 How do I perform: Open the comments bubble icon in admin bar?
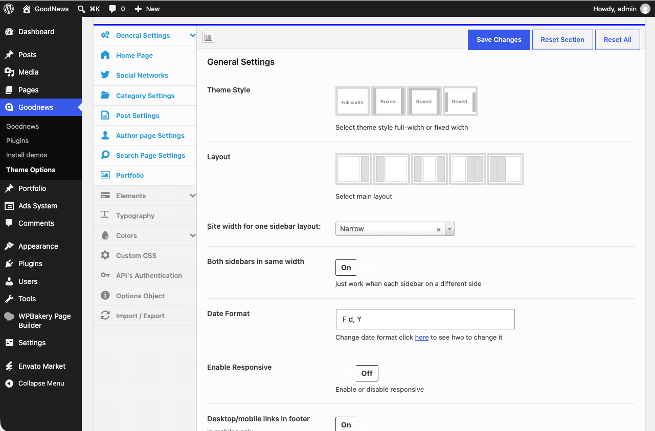112,9
